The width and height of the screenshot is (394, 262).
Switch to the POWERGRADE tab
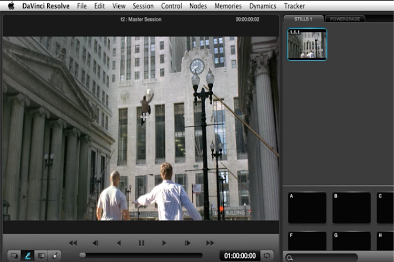(x=345, y=19)
